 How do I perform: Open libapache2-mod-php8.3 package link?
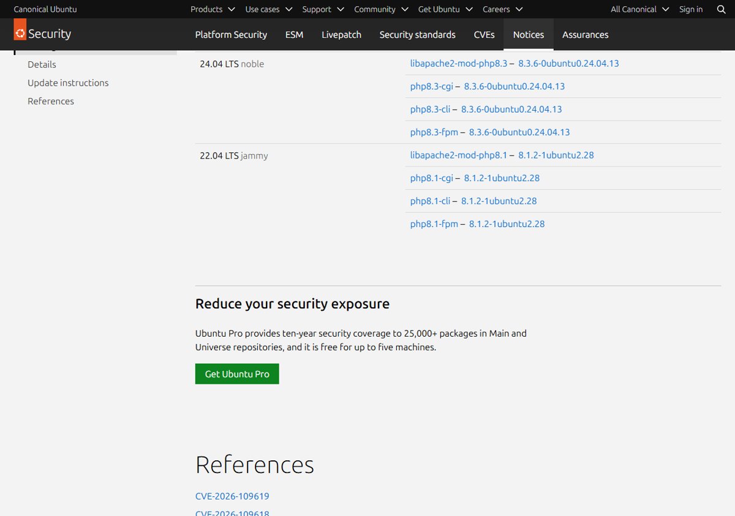[x=459, y=63]
